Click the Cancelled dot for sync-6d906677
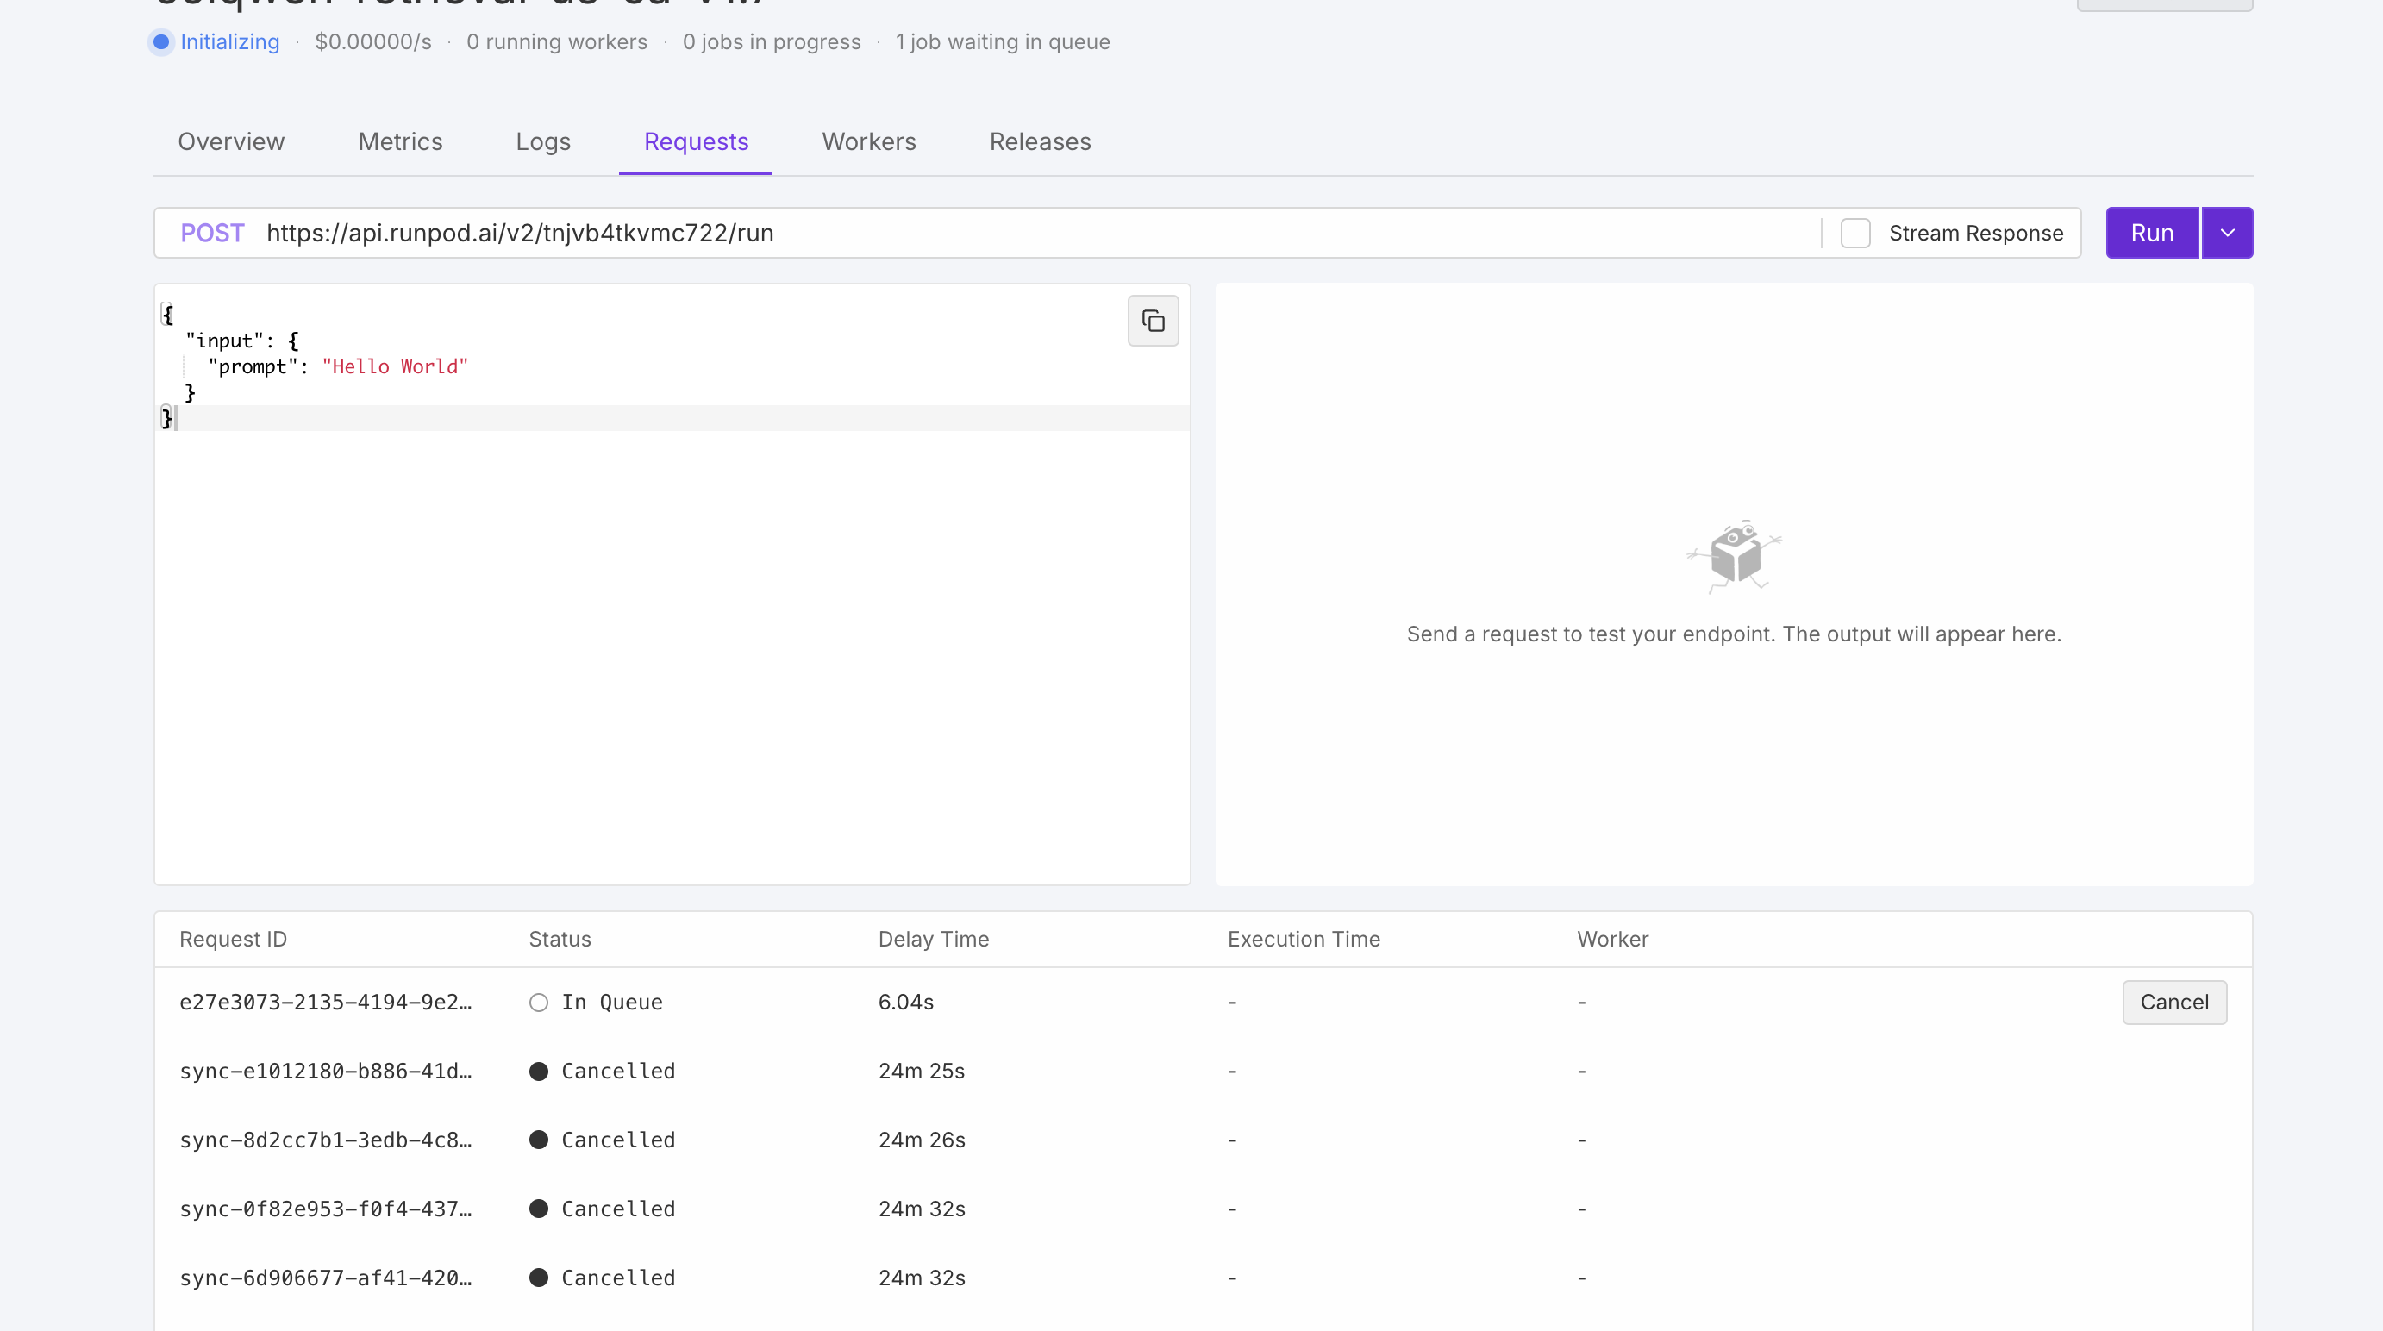This screenshot has width=2383, height=1331. [x=538, y=1278]
